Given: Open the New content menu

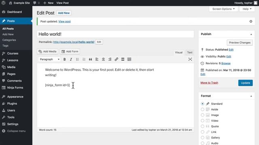Looking at the screenshot, I should pyautogui.click(x=48, y=3).
